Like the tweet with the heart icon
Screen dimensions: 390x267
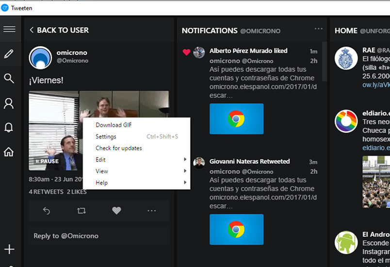[x=116, y=211]
